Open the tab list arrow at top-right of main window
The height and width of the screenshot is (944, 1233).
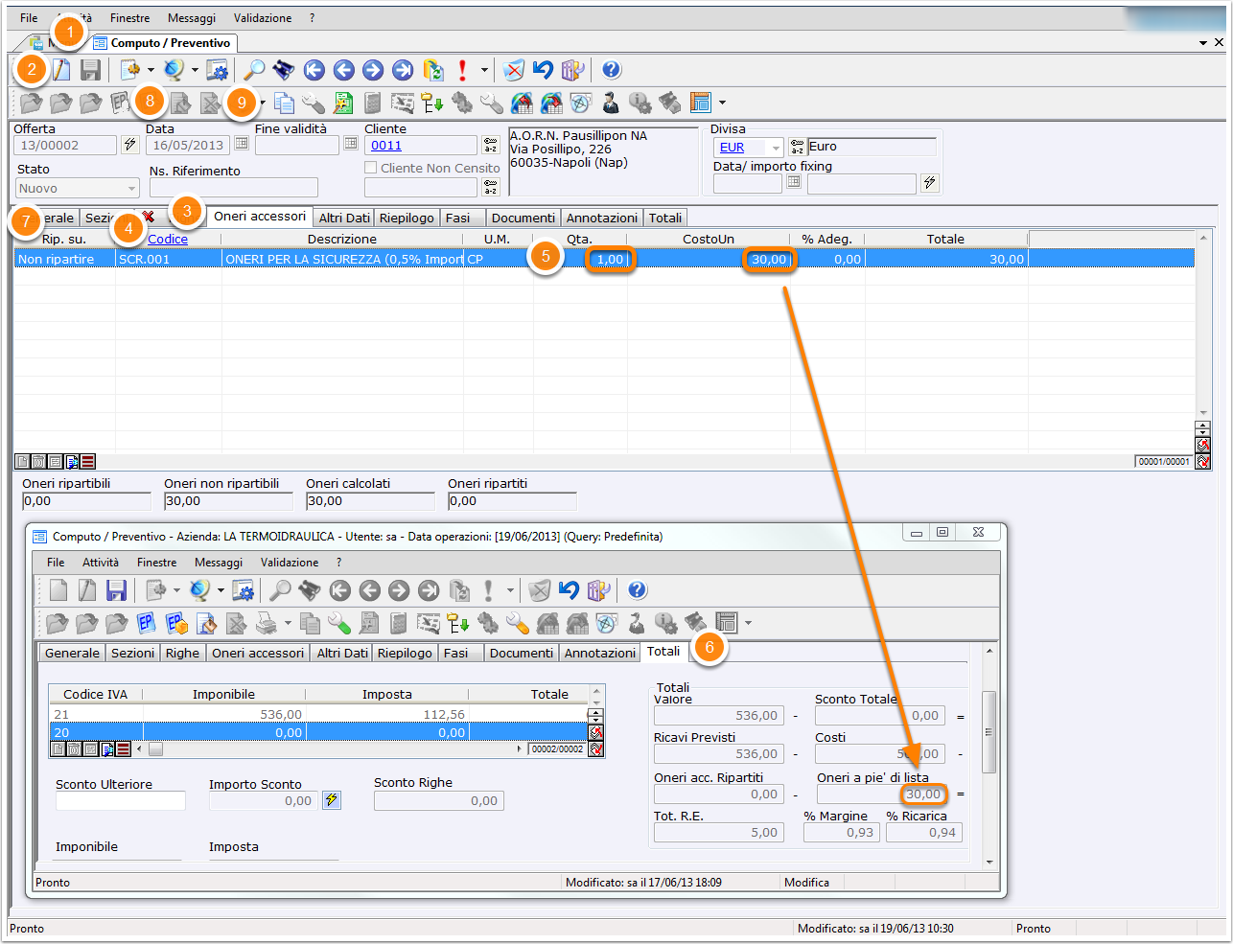1203,43
